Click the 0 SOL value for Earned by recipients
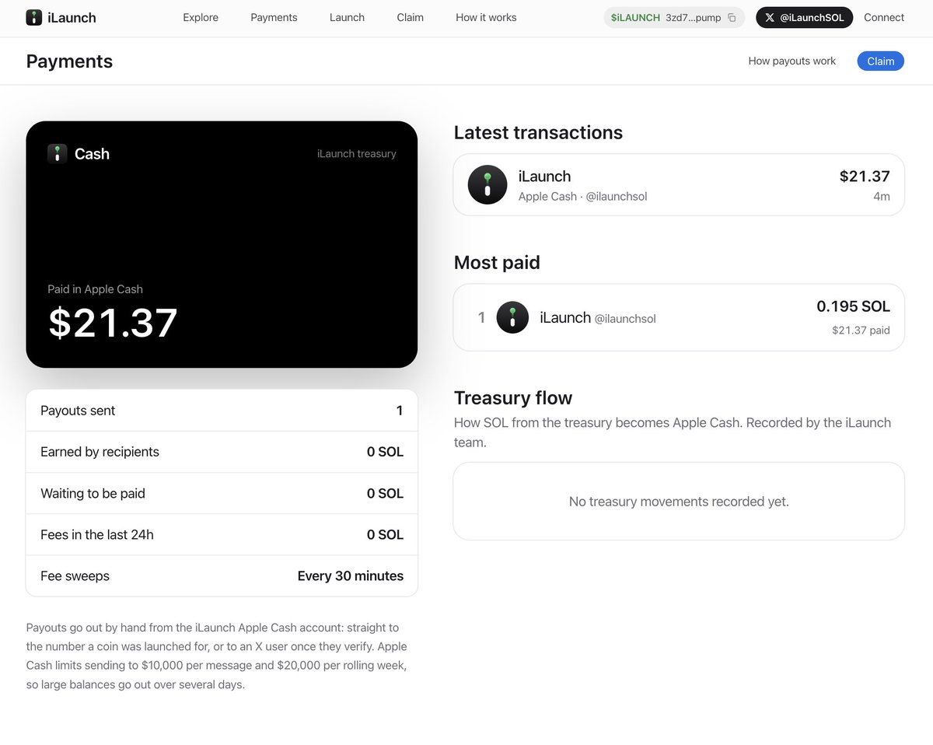The height and width of the screenshot is (745, 933). click(385, 452)
